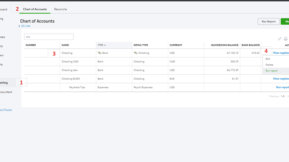
Task: Open View register for the Checking account
Action: [281, 53]
